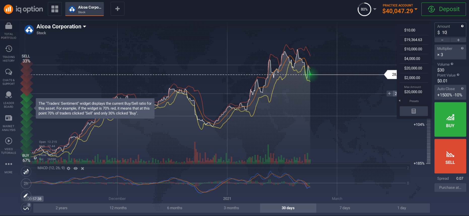The image size is (469, 216).
Task: Select the 12 months timeframe
Action: 118,208
